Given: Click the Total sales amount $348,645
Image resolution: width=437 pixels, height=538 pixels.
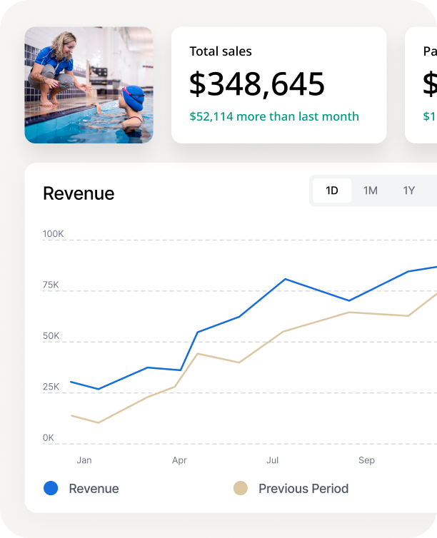Looking at the screenshot, I should tap(257, 84).
